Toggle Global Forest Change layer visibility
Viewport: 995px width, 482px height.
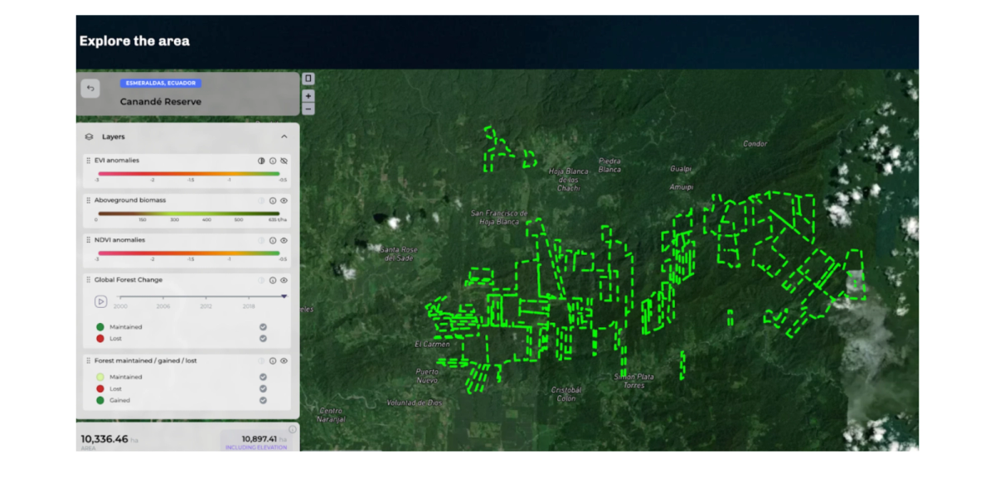click(284, 280)
